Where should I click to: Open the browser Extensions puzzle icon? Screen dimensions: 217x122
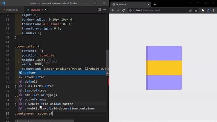point(203,11)
